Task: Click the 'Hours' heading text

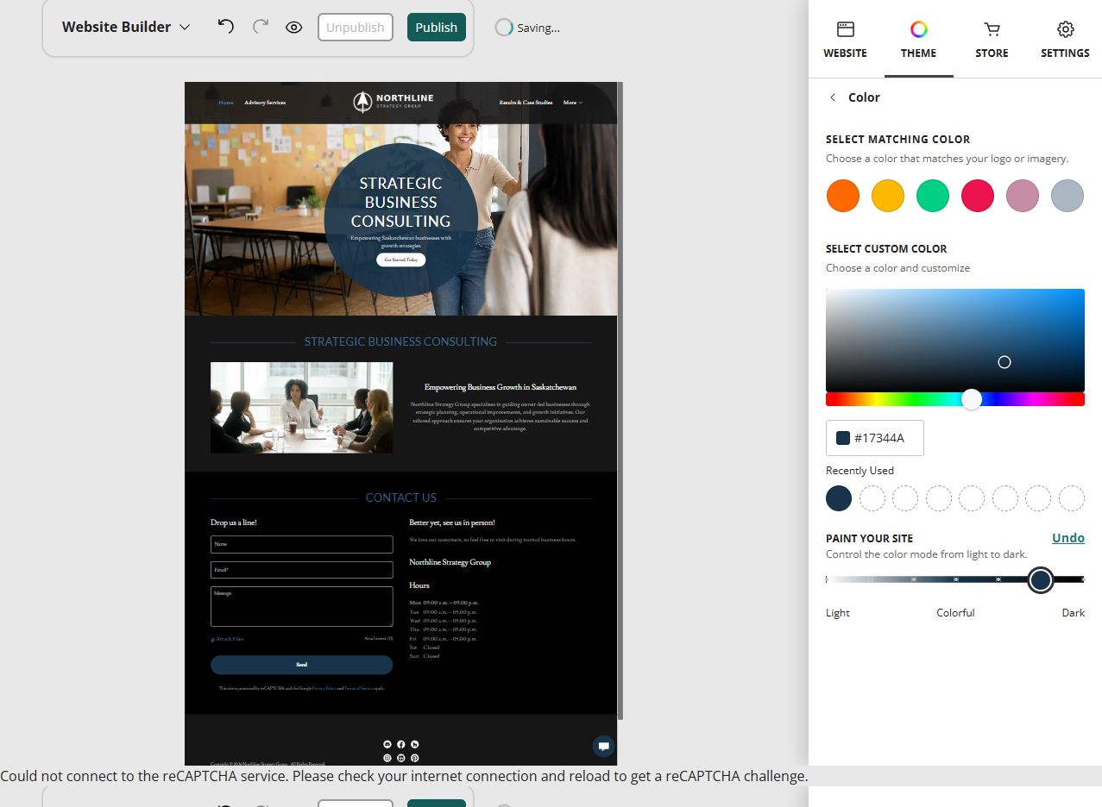Action: [x=419, y=585]
